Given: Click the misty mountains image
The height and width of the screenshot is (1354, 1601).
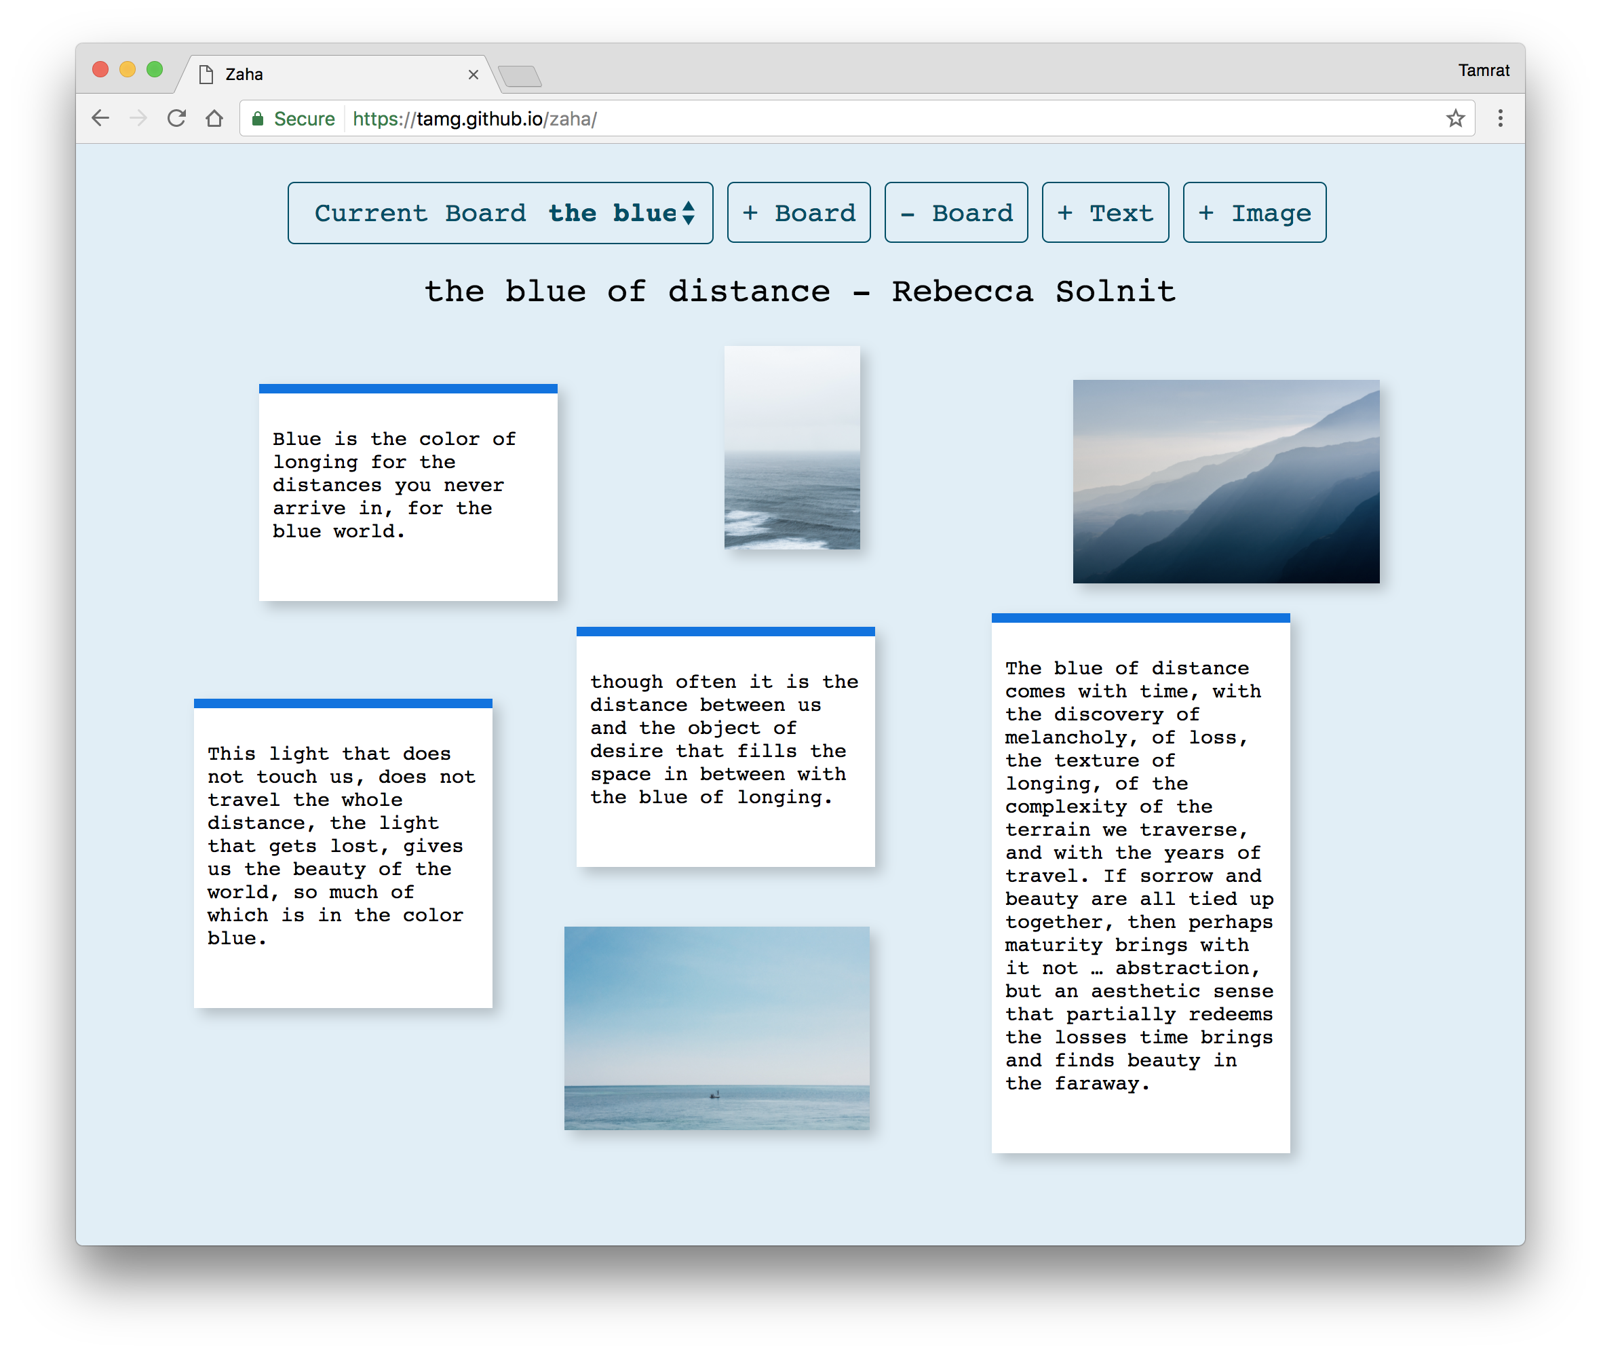Looking at the screenshot, I should tap(1226, 481).
